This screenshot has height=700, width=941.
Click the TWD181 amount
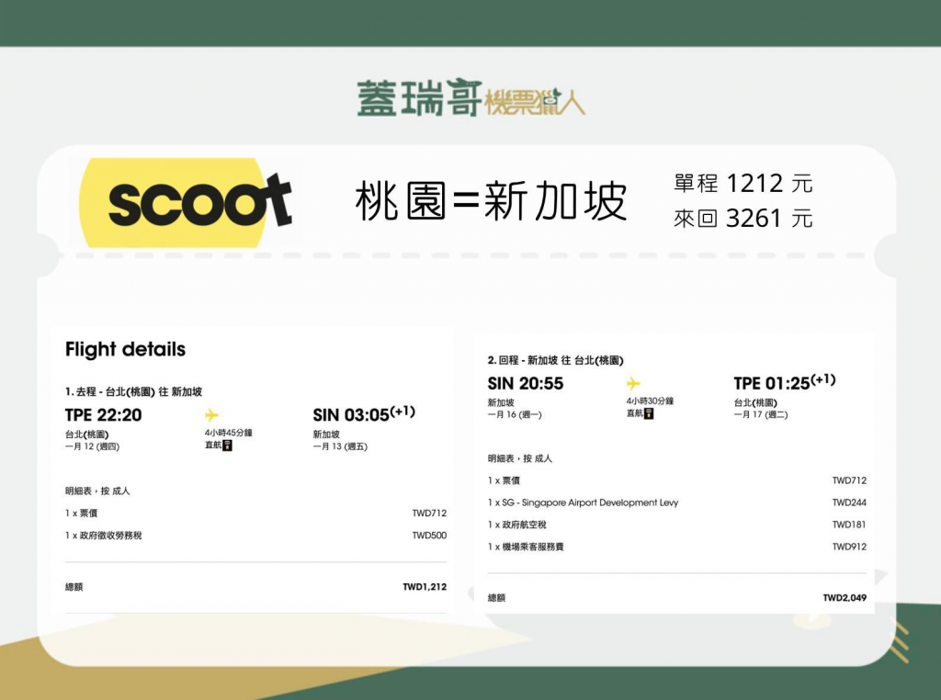pos(849,525)
